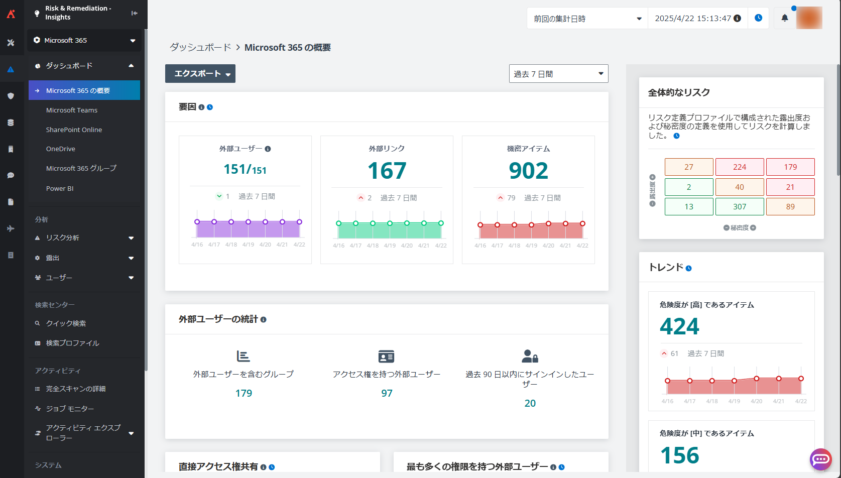Click the info icon beside the timestamp
841x478 pixels.
[x=737, y=18]
